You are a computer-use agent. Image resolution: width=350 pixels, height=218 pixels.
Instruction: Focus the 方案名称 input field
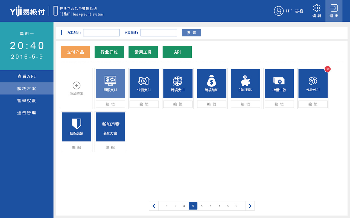(x=101, y=33)
